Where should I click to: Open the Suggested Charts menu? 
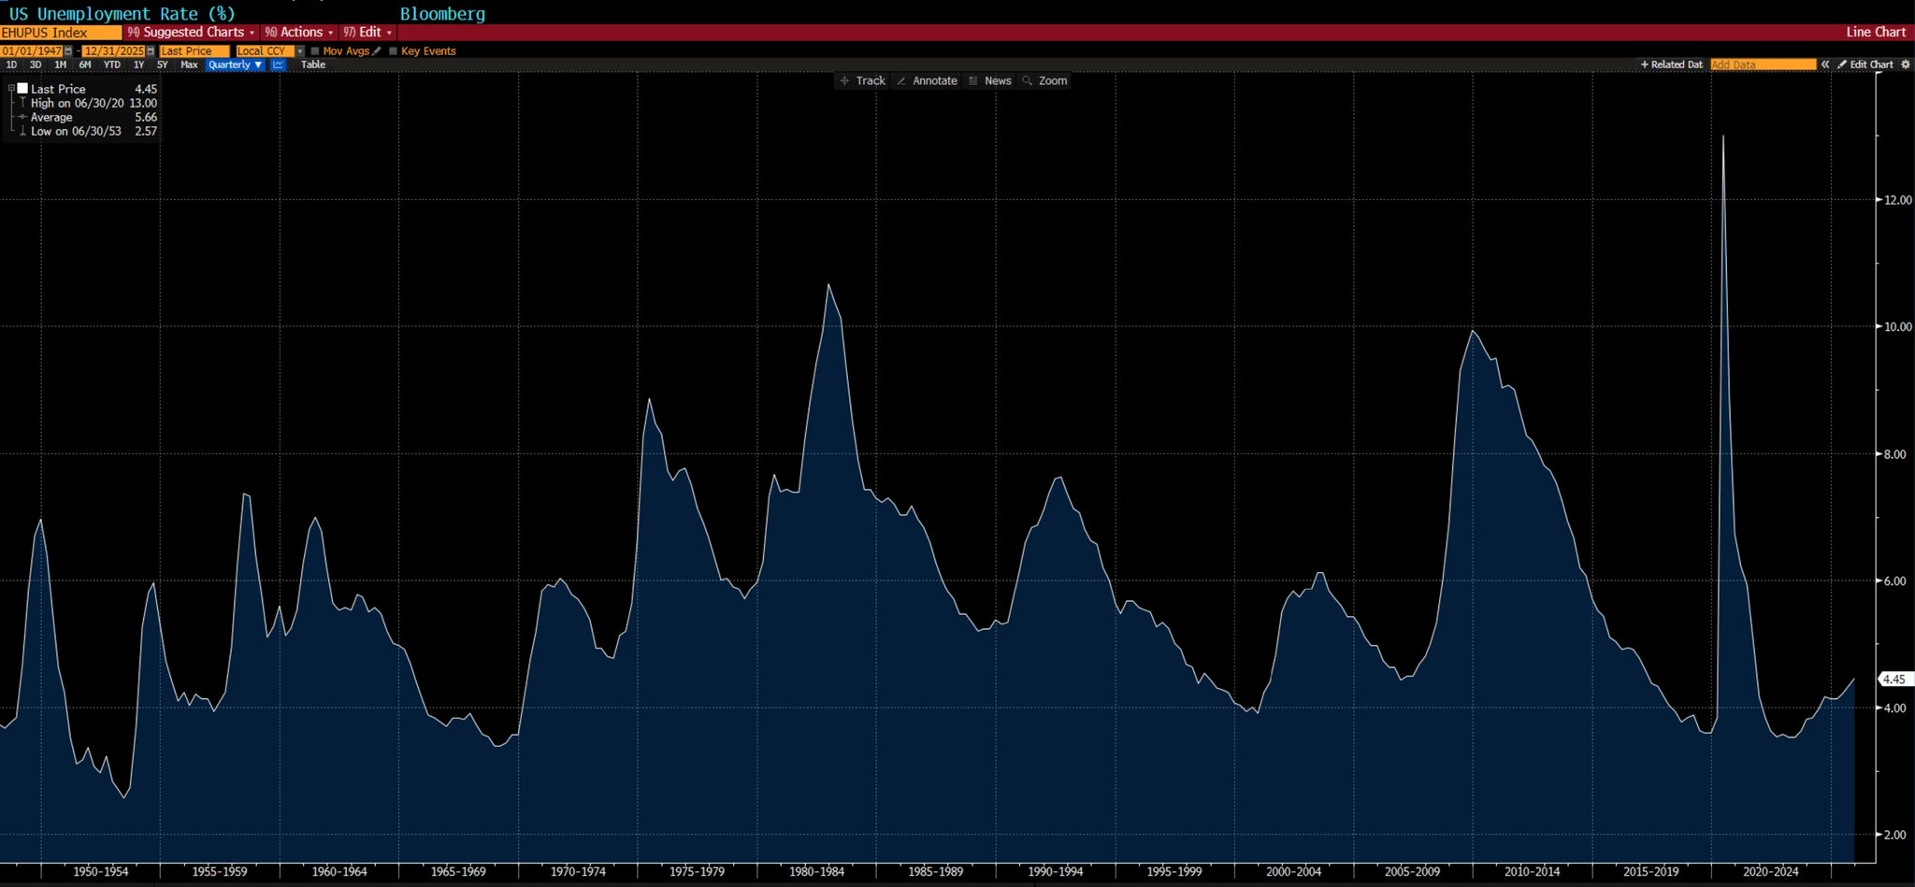coord(192,32)
